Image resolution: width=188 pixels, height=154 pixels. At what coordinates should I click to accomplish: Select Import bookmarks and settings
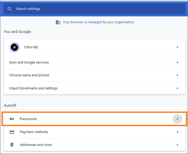click(95, 88)
